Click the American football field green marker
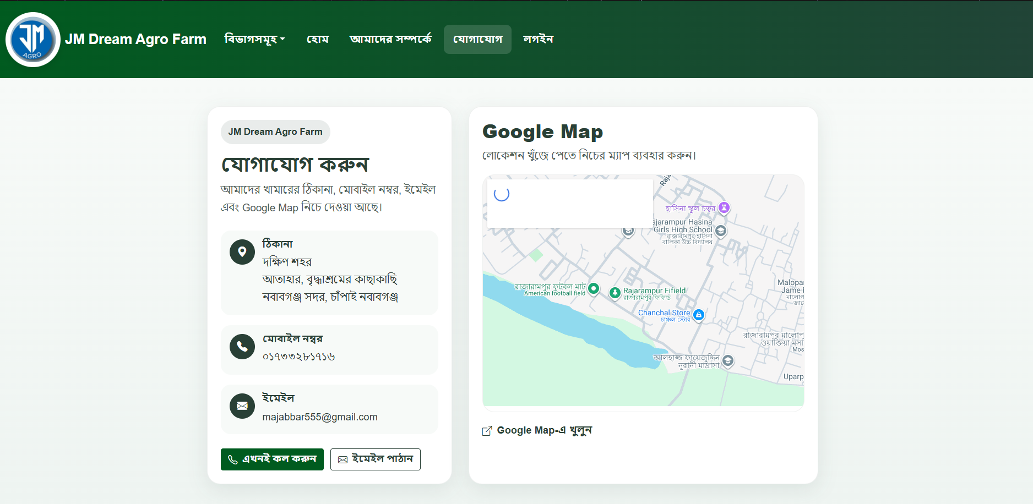This screenshot has width=1033, height=504. tap(593, 288)
